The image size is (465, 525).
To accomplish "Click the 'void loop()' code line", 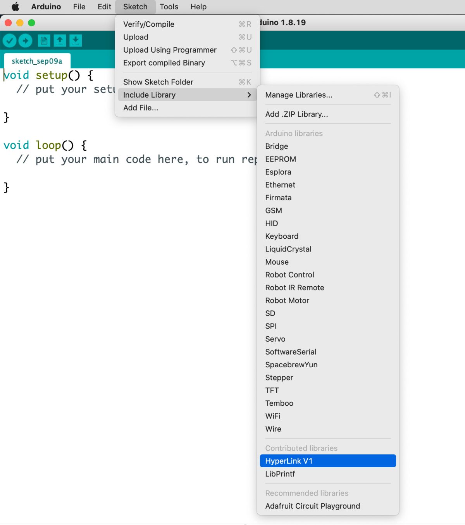I will pos(45,145).
